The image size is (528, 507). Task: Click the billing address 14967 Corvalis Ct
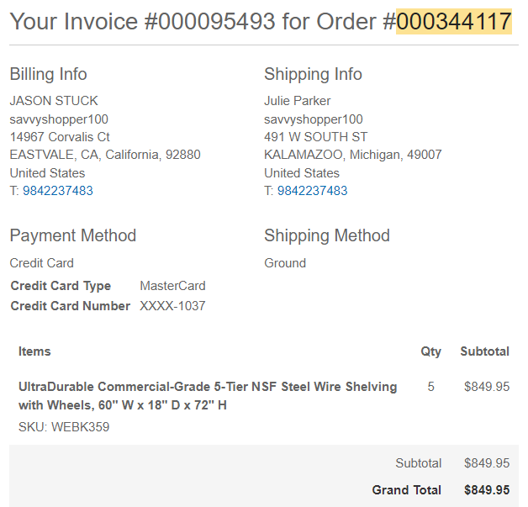tap(60, 137)
